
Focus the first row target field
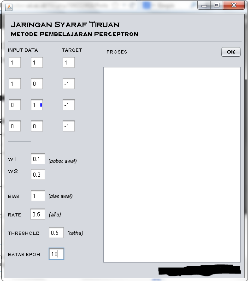point(69,62)
